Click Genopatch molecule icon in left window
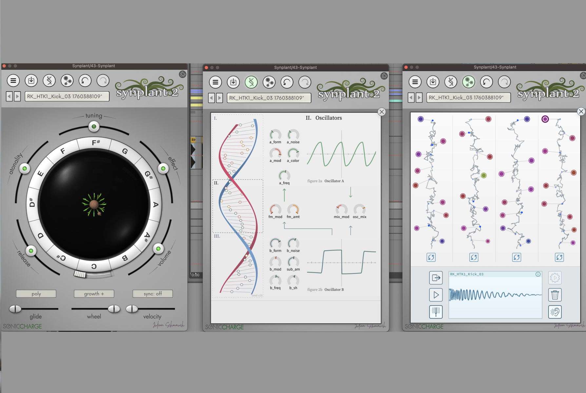The image size is (586, 393). point(67,81)
